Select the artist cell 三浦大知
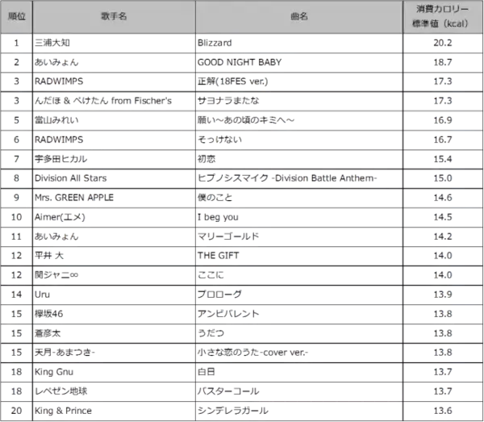This screenshot has width=484, height=422. tap(52, 43)
